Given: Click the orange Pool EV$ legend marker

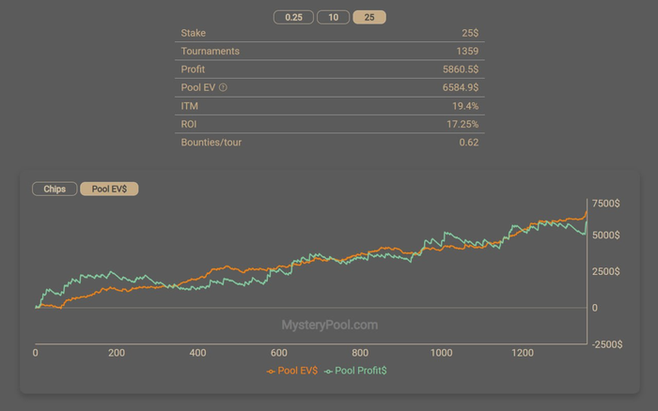Looking at the screenshot, I should pyautogui.click(x=272, y=372).
